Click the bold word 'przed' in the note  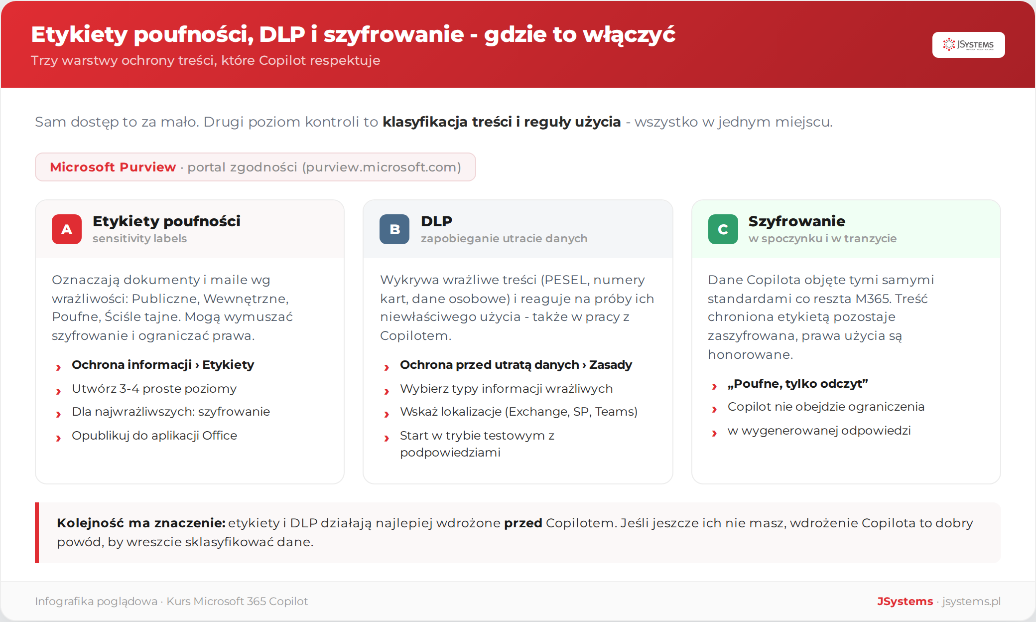pyautogui.click(x=523, y=523)
